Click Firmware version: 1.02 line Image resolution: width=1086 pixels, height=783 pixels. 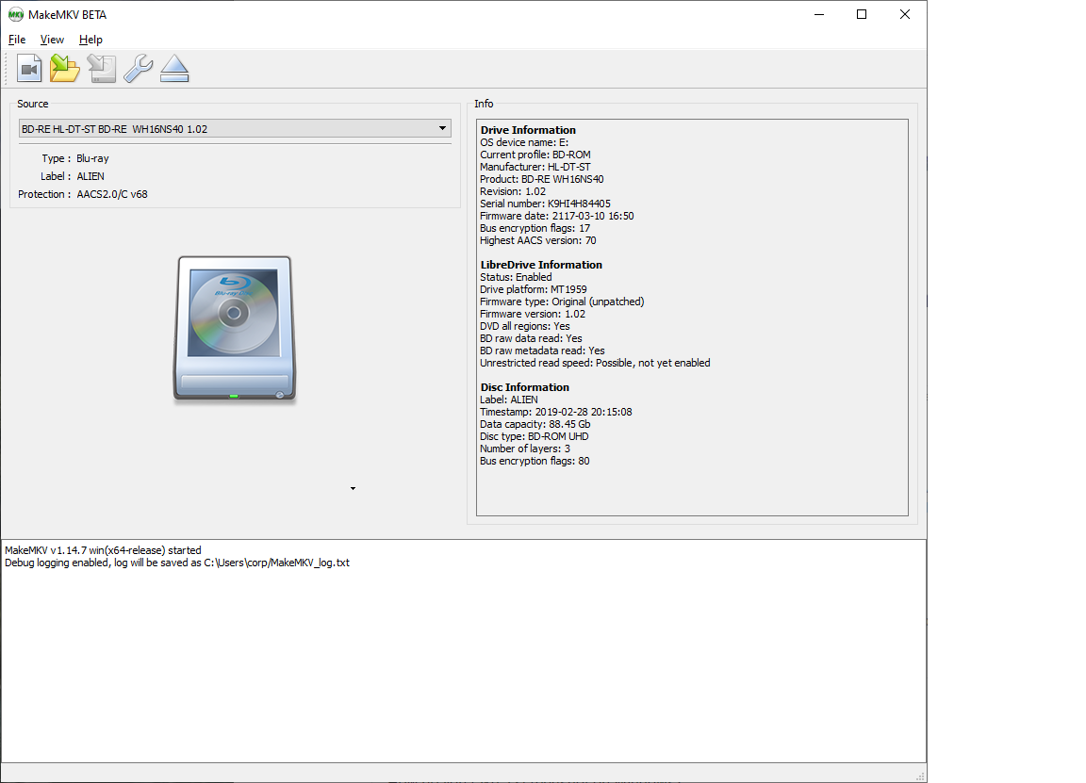[533, 315]
